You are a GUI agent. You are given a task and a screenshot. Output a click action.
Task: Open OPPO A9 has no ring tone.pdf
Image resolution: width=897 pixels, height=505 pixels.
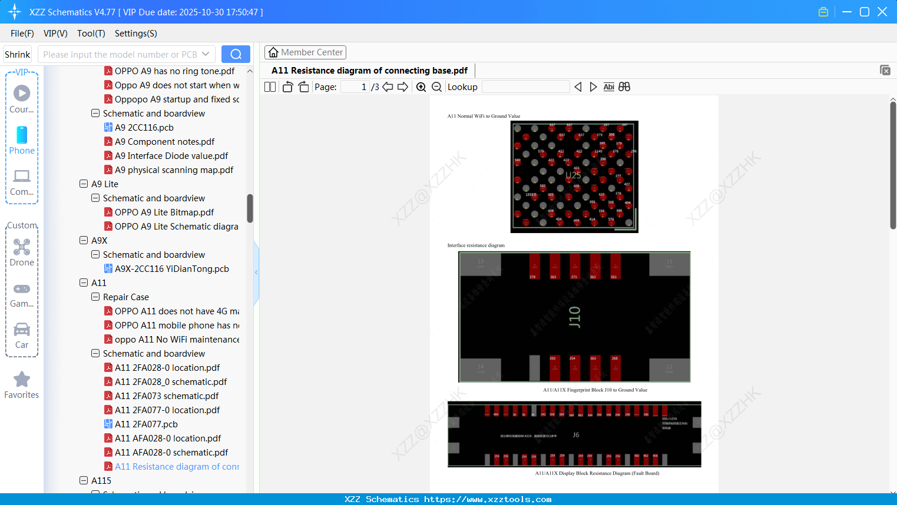174,71
